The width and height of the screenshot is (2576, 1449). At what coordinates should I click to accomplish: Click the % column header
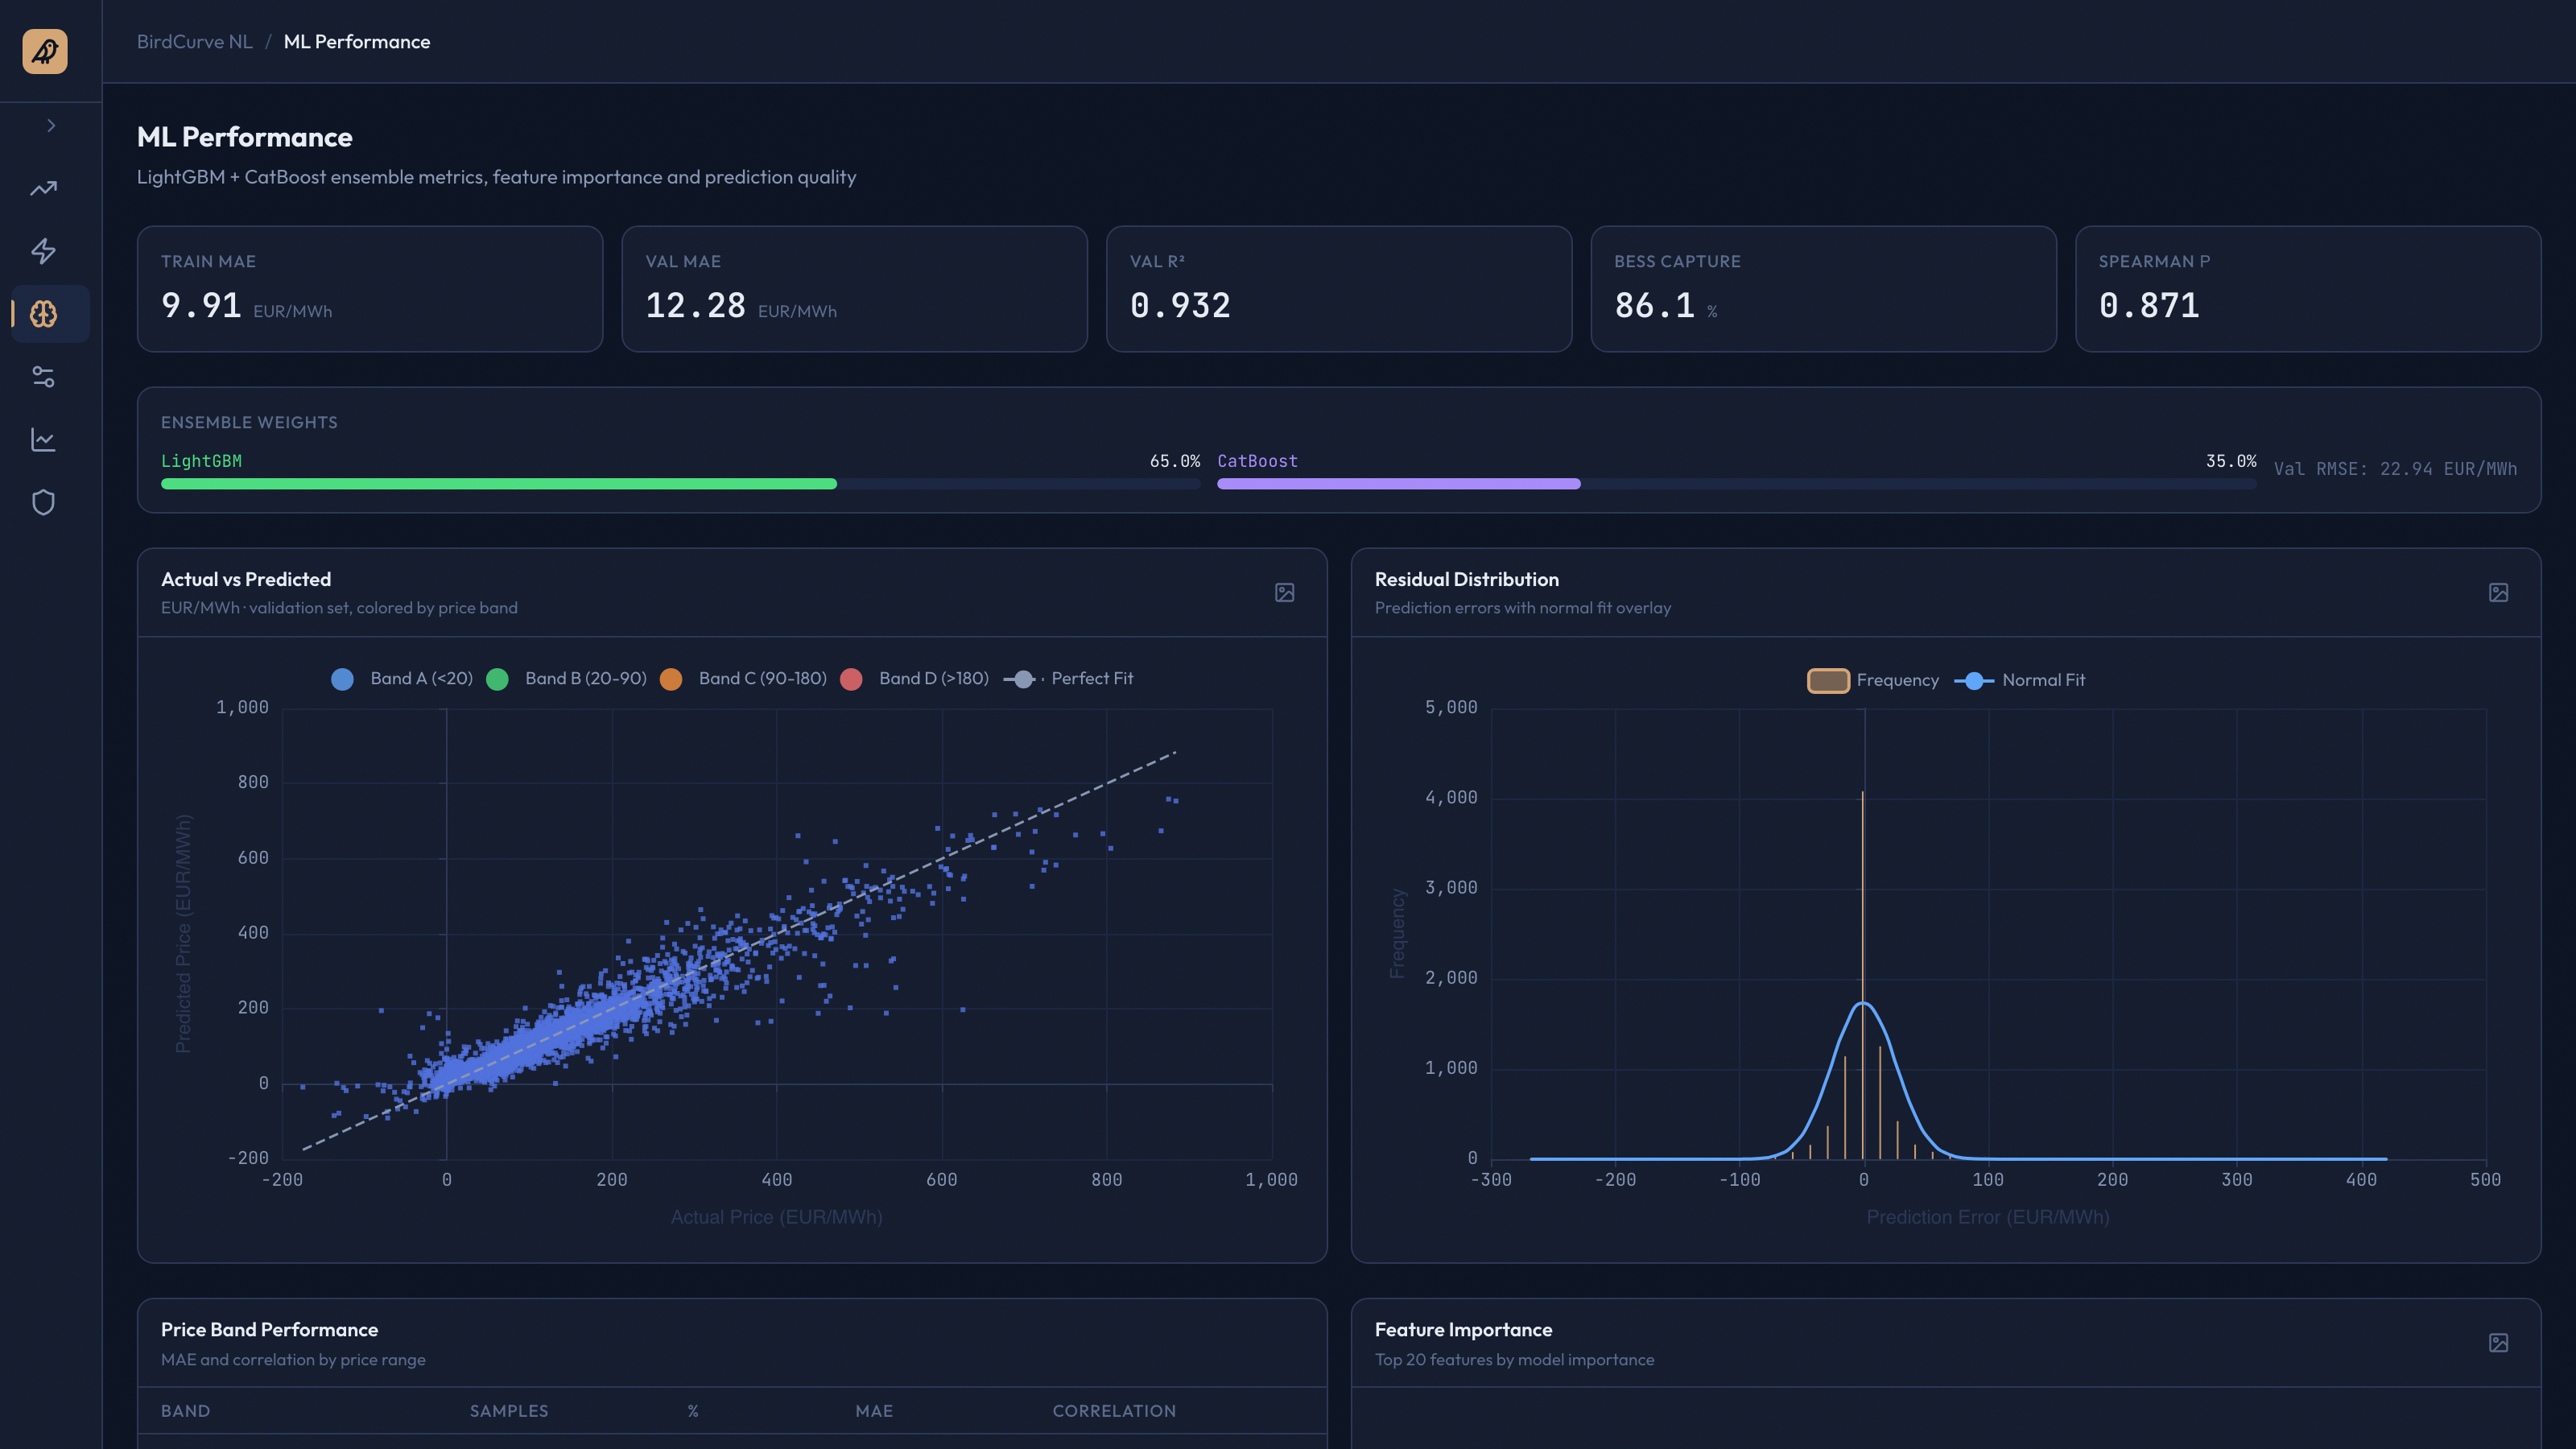click(693, 1411)
